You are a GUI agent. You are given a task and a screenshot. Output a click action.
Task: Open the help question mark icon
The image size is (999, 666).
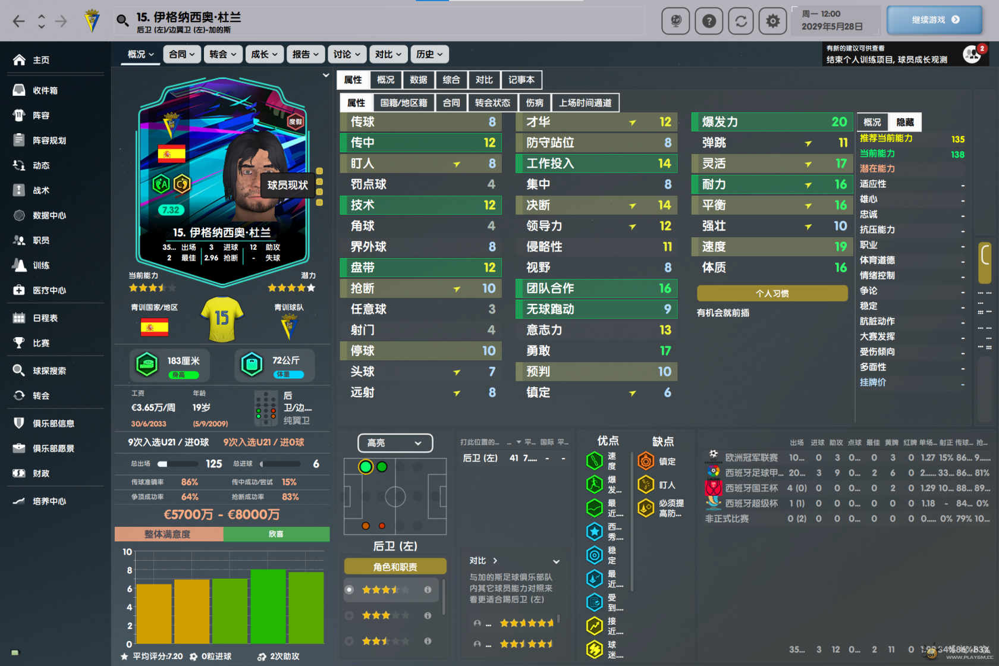coord(708,21)
